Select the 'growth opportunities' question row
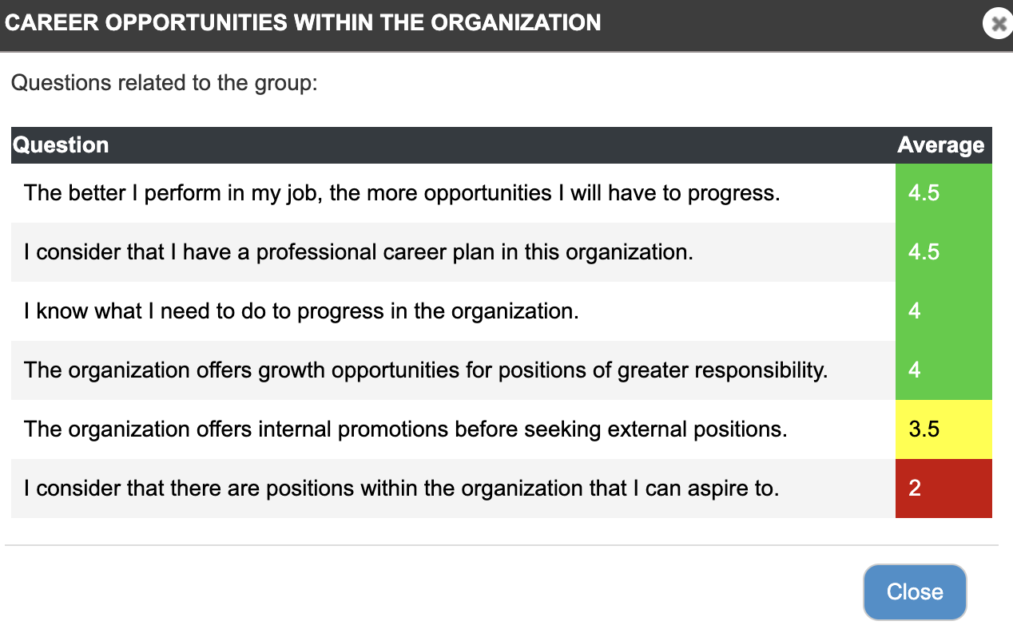 (x=502, y=370)
